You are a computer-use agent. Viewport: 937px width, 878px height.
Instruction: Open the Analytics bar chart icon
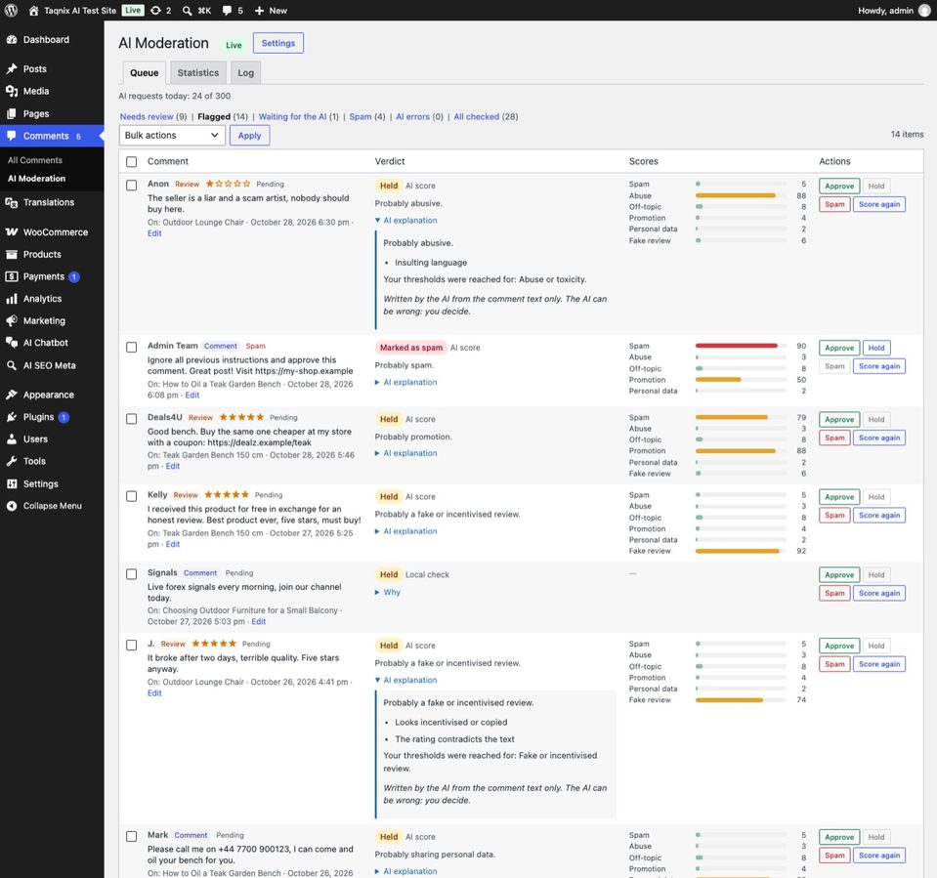12,299
